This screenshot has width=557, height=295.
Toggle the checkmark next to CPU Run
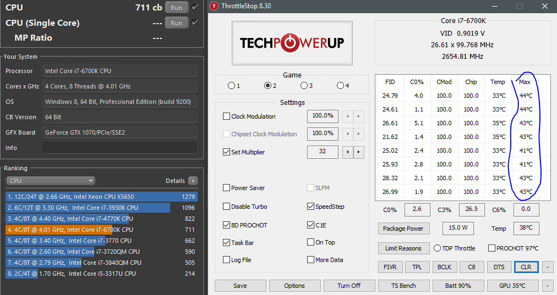pos(195,7)
